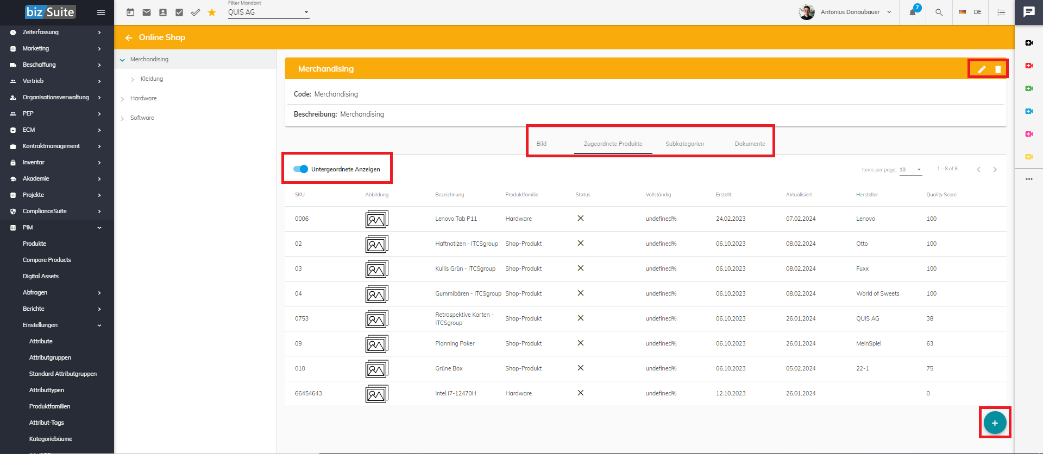Click the green video camera icon
1043x454 pixels.
pyautogui.click(x=1029, y=88)
